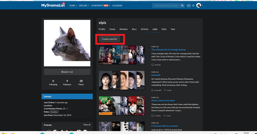View the 0 Following count
257x134 pixels.
coord(53,83)
